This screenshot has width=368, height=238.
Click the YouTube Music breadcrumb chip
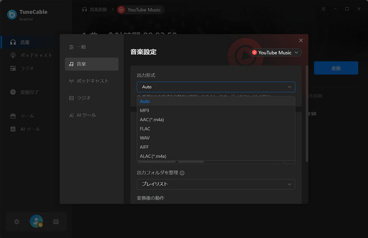tap(140, 10)
